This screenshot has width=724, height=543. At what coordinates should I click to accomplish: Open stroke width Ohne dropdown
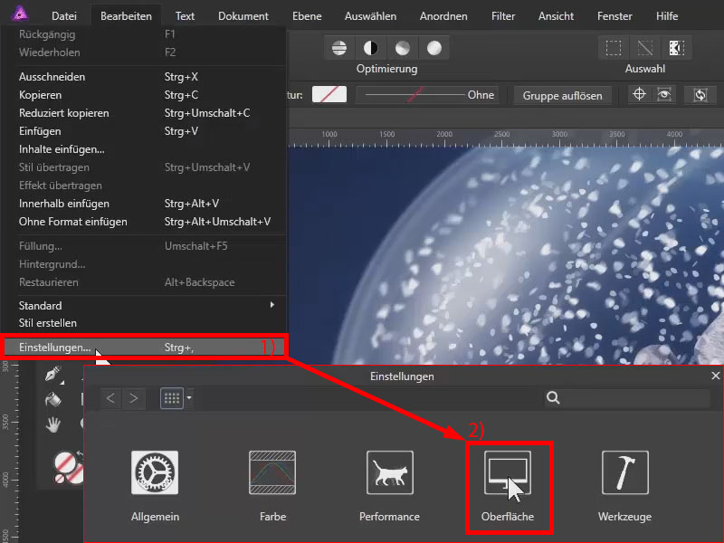427,95
